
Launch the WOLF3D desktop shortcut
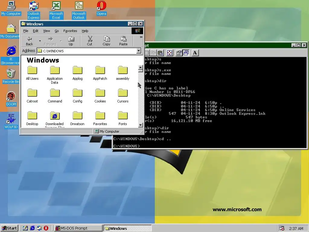11,121
